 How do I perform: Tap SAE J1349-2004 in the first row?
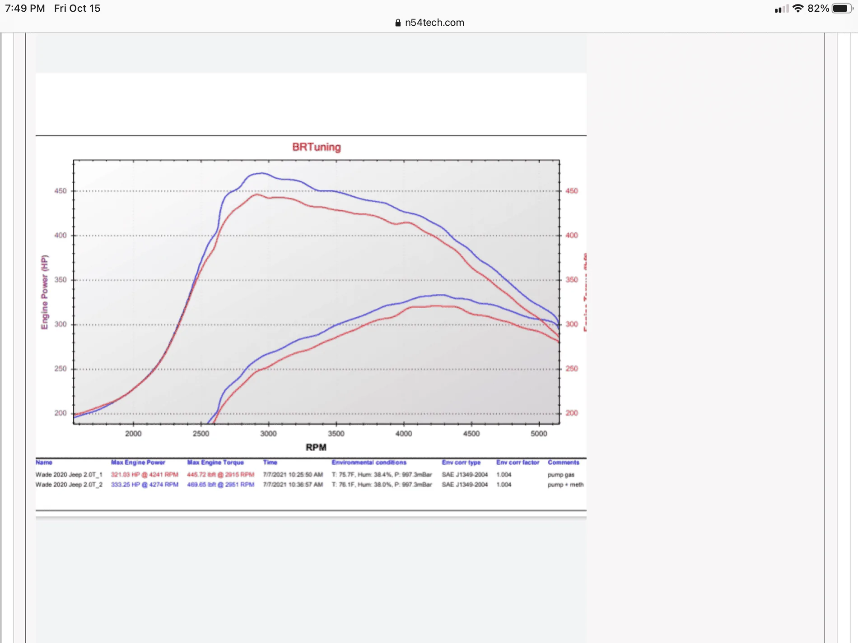pos(465,475)
